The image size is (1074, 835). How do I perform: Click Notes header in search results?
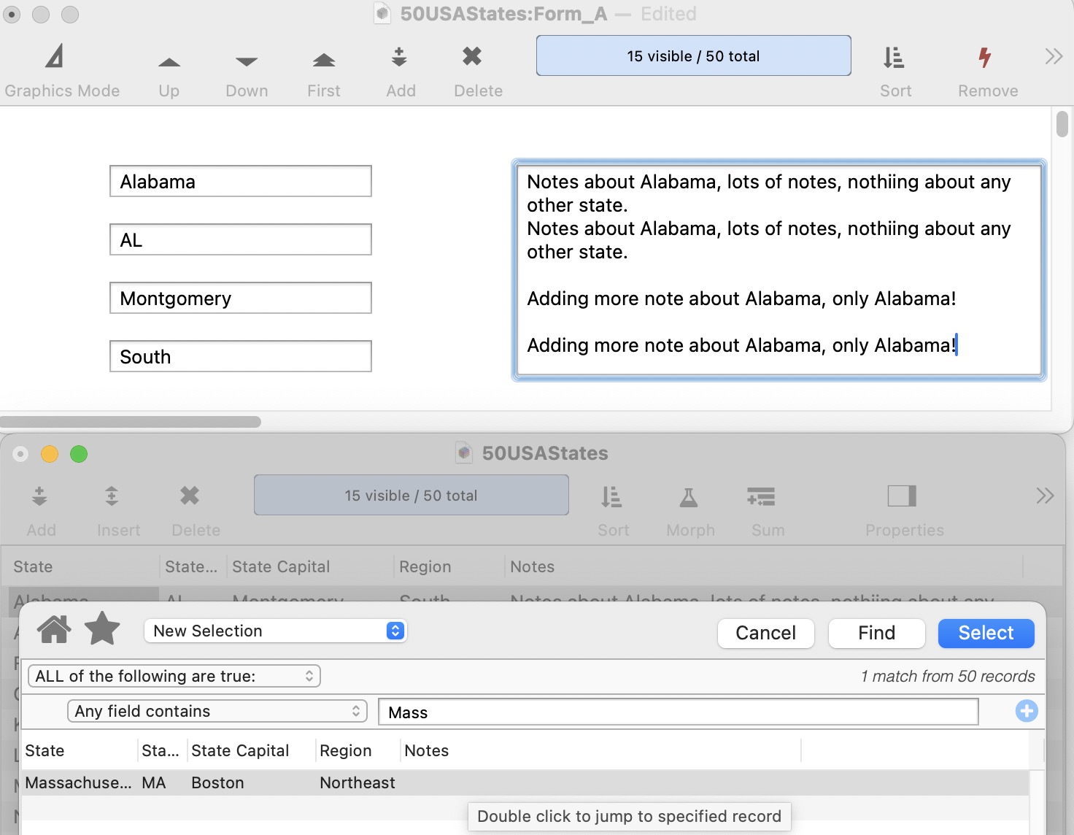click(426, 750)
